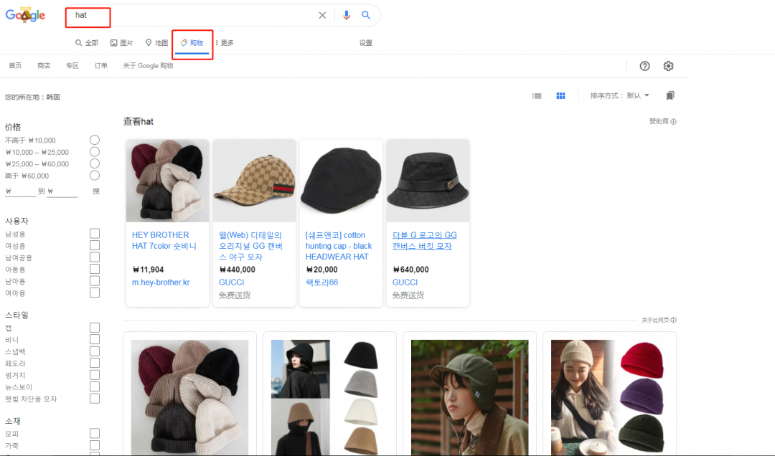Check the 여아용 user filter

pyautogui.click(x=95, y=293)
